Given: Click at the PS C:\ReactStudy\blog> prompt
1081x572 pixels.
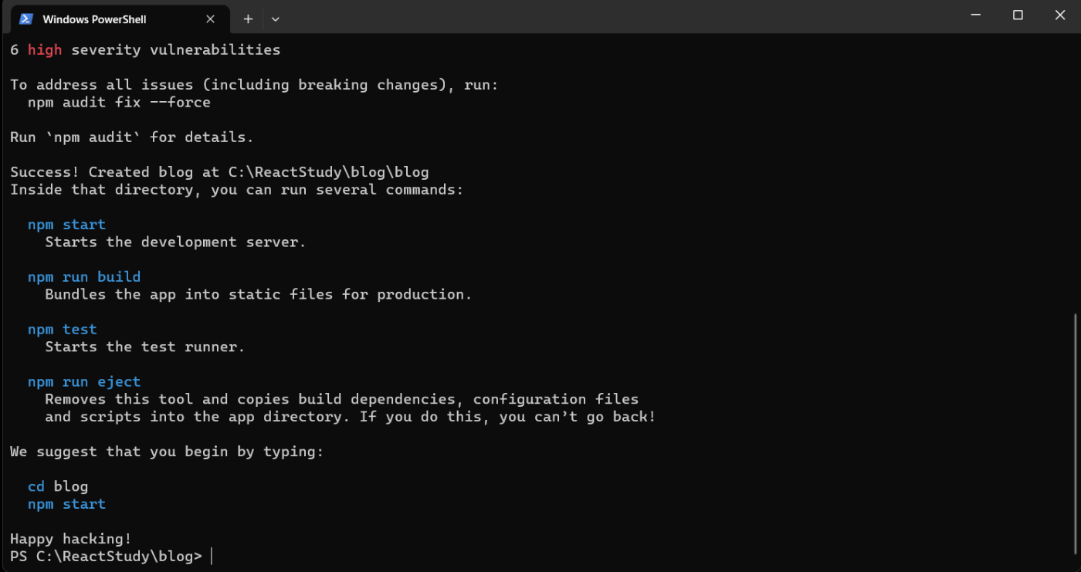Looking at the screenshot, I should (106, 557).
